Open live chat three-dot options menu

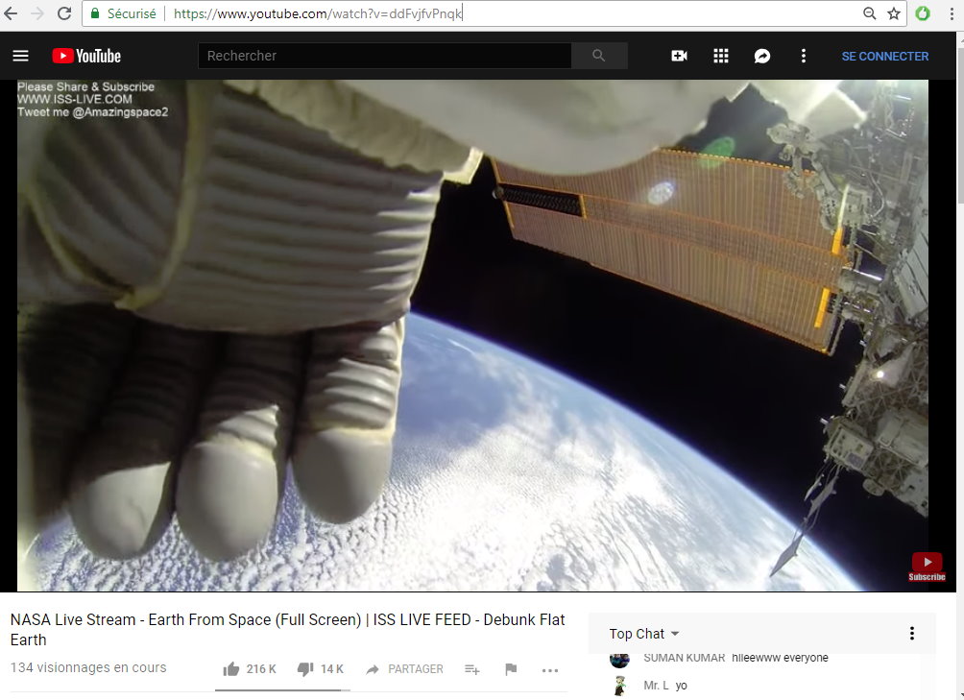click(912, 633)
